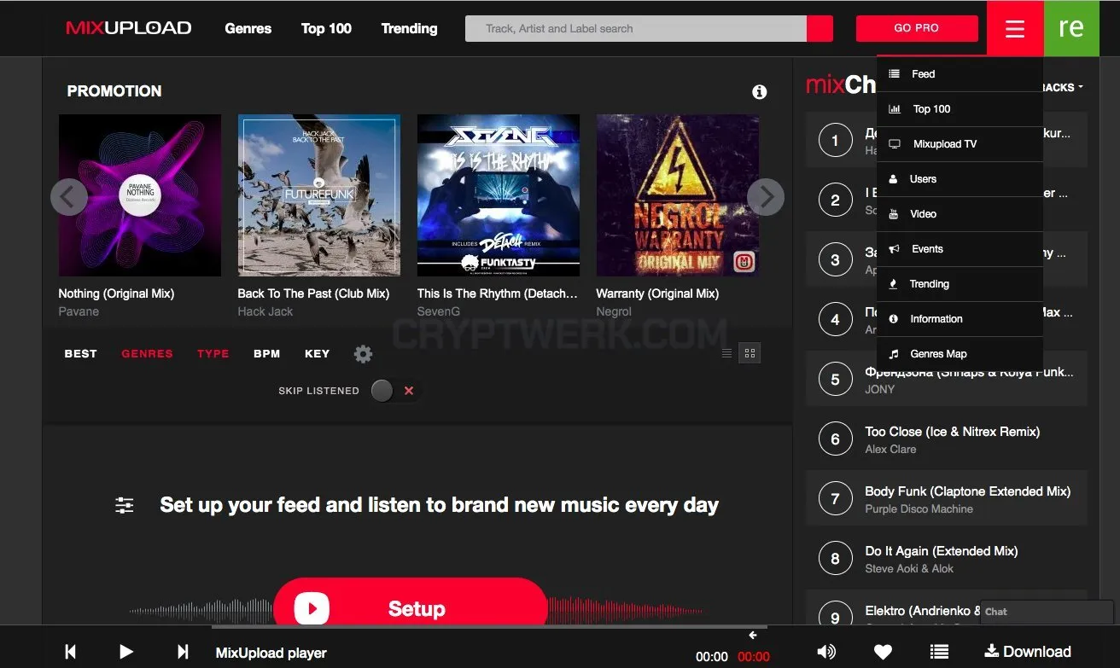
Task: Switch feed to list view
Action: tap(726, 353)
